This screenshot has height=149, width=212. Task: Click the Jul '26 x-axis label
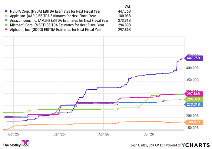149,134
